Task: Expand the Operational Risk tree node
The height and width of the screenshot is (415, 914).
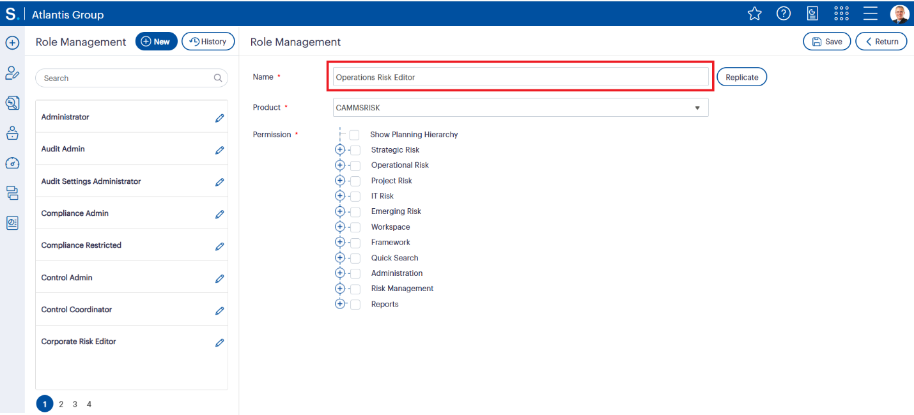Action: coord(340,165)
